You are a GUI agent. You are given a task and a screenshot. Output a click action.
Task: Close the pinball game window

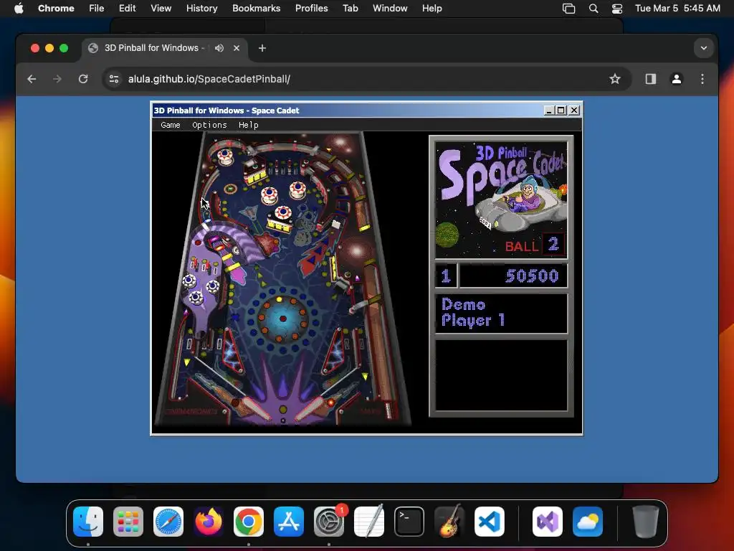click(x=574, y=110)
